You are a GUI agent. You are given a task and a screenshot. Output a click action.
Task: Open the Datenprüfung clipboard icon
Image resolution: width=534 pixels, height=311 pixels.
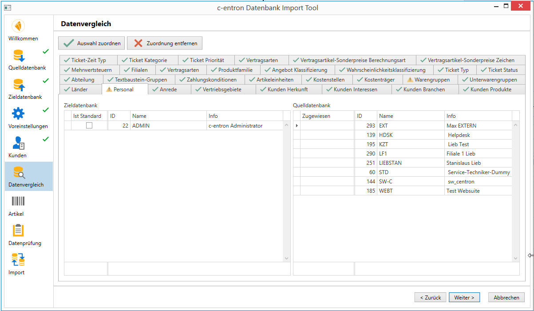pyautogui.click(x=18, y=231)
